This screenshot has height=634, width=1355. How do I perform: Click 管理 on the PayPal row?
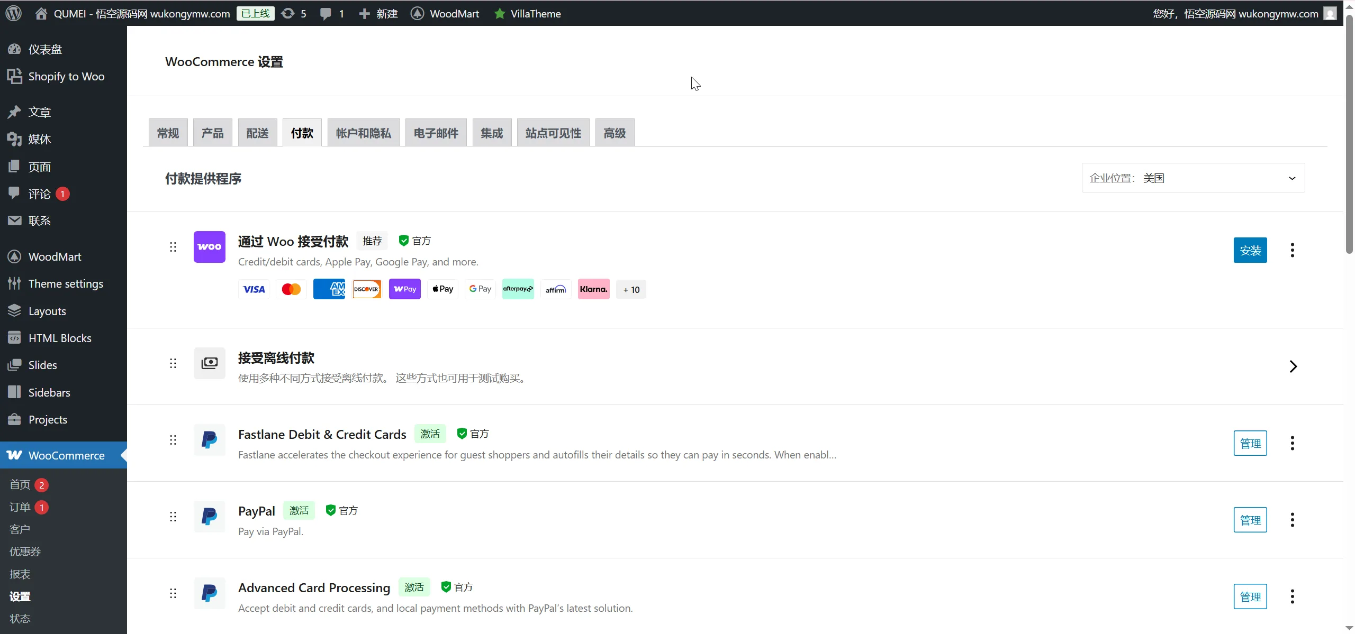1251,519
